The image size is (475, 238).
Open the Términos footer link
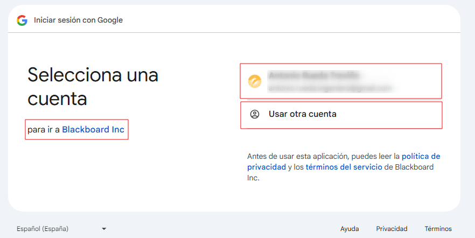point(438,229)
